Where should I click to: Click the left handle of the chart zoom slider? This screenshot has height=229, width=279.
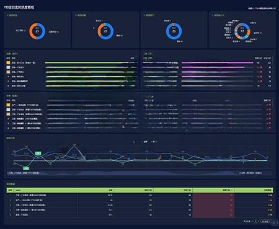click(8, 173)
